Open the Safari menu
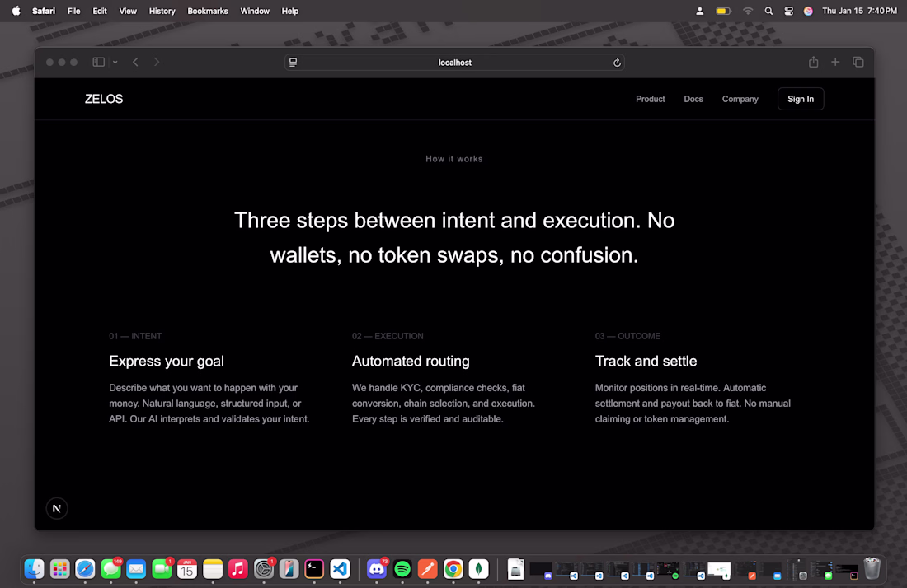Viewport: 907px width, 588px height. (44, 11)
